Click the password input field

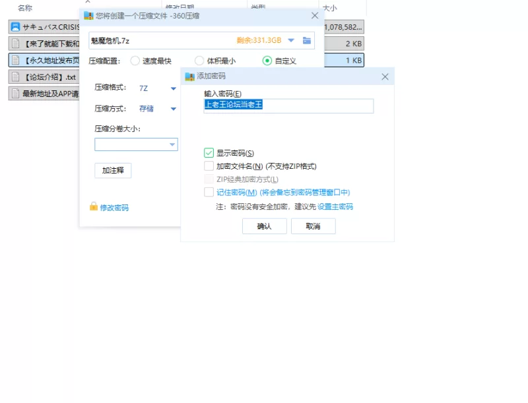click(288, 106)
